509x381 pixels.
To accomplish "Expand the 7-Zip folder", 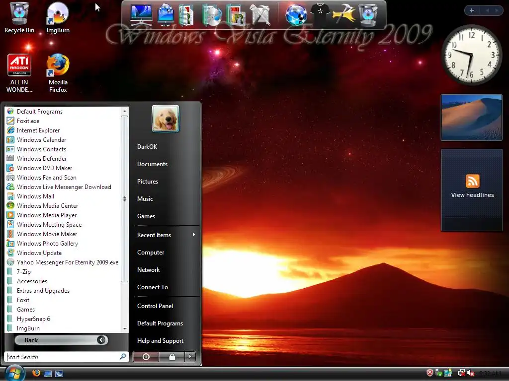I will point(63,271).
